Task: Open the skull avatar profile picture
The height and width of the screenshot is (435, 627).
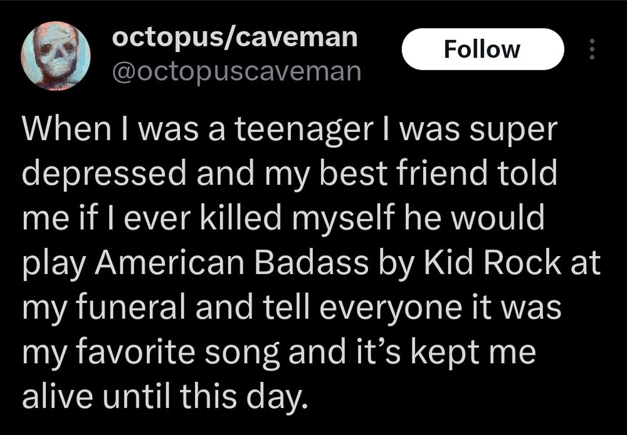Action: (56, 56)
